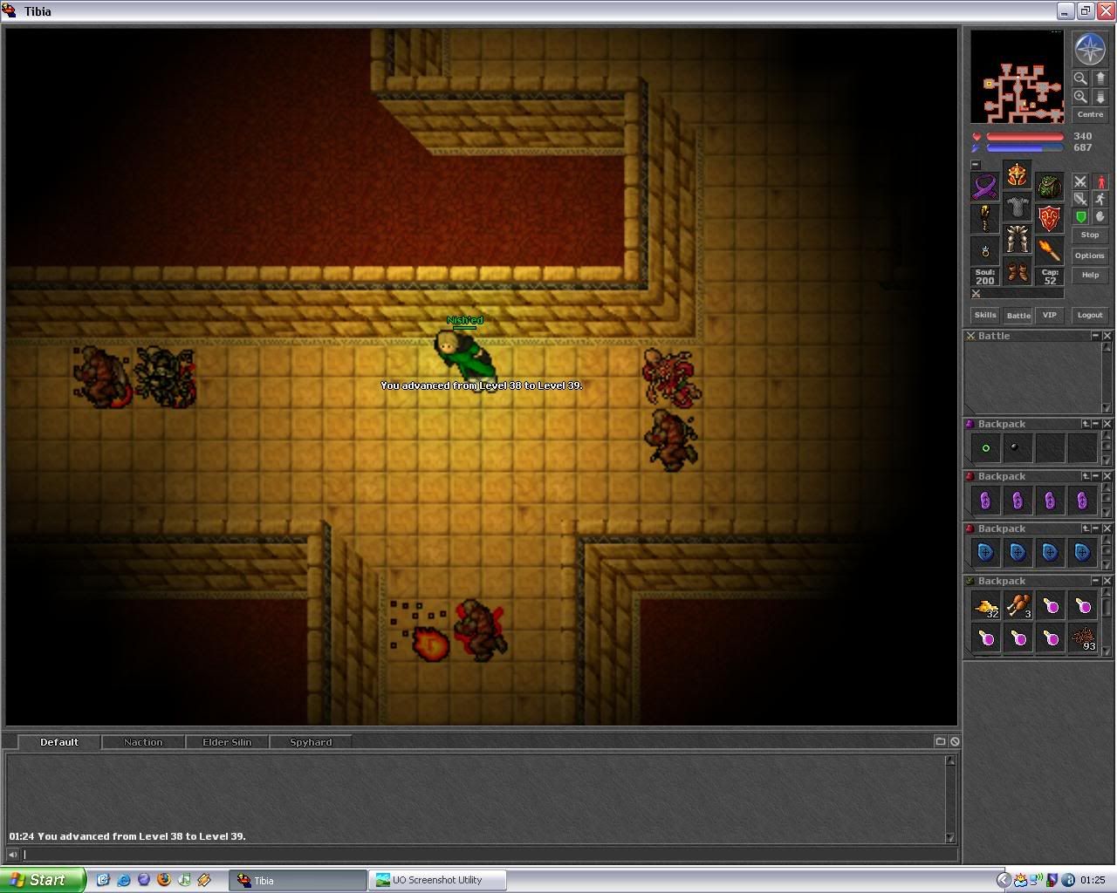Open the Options menu button
Screen dimensions: 1117x893
pyautogui.click(x=1090, y=256)
